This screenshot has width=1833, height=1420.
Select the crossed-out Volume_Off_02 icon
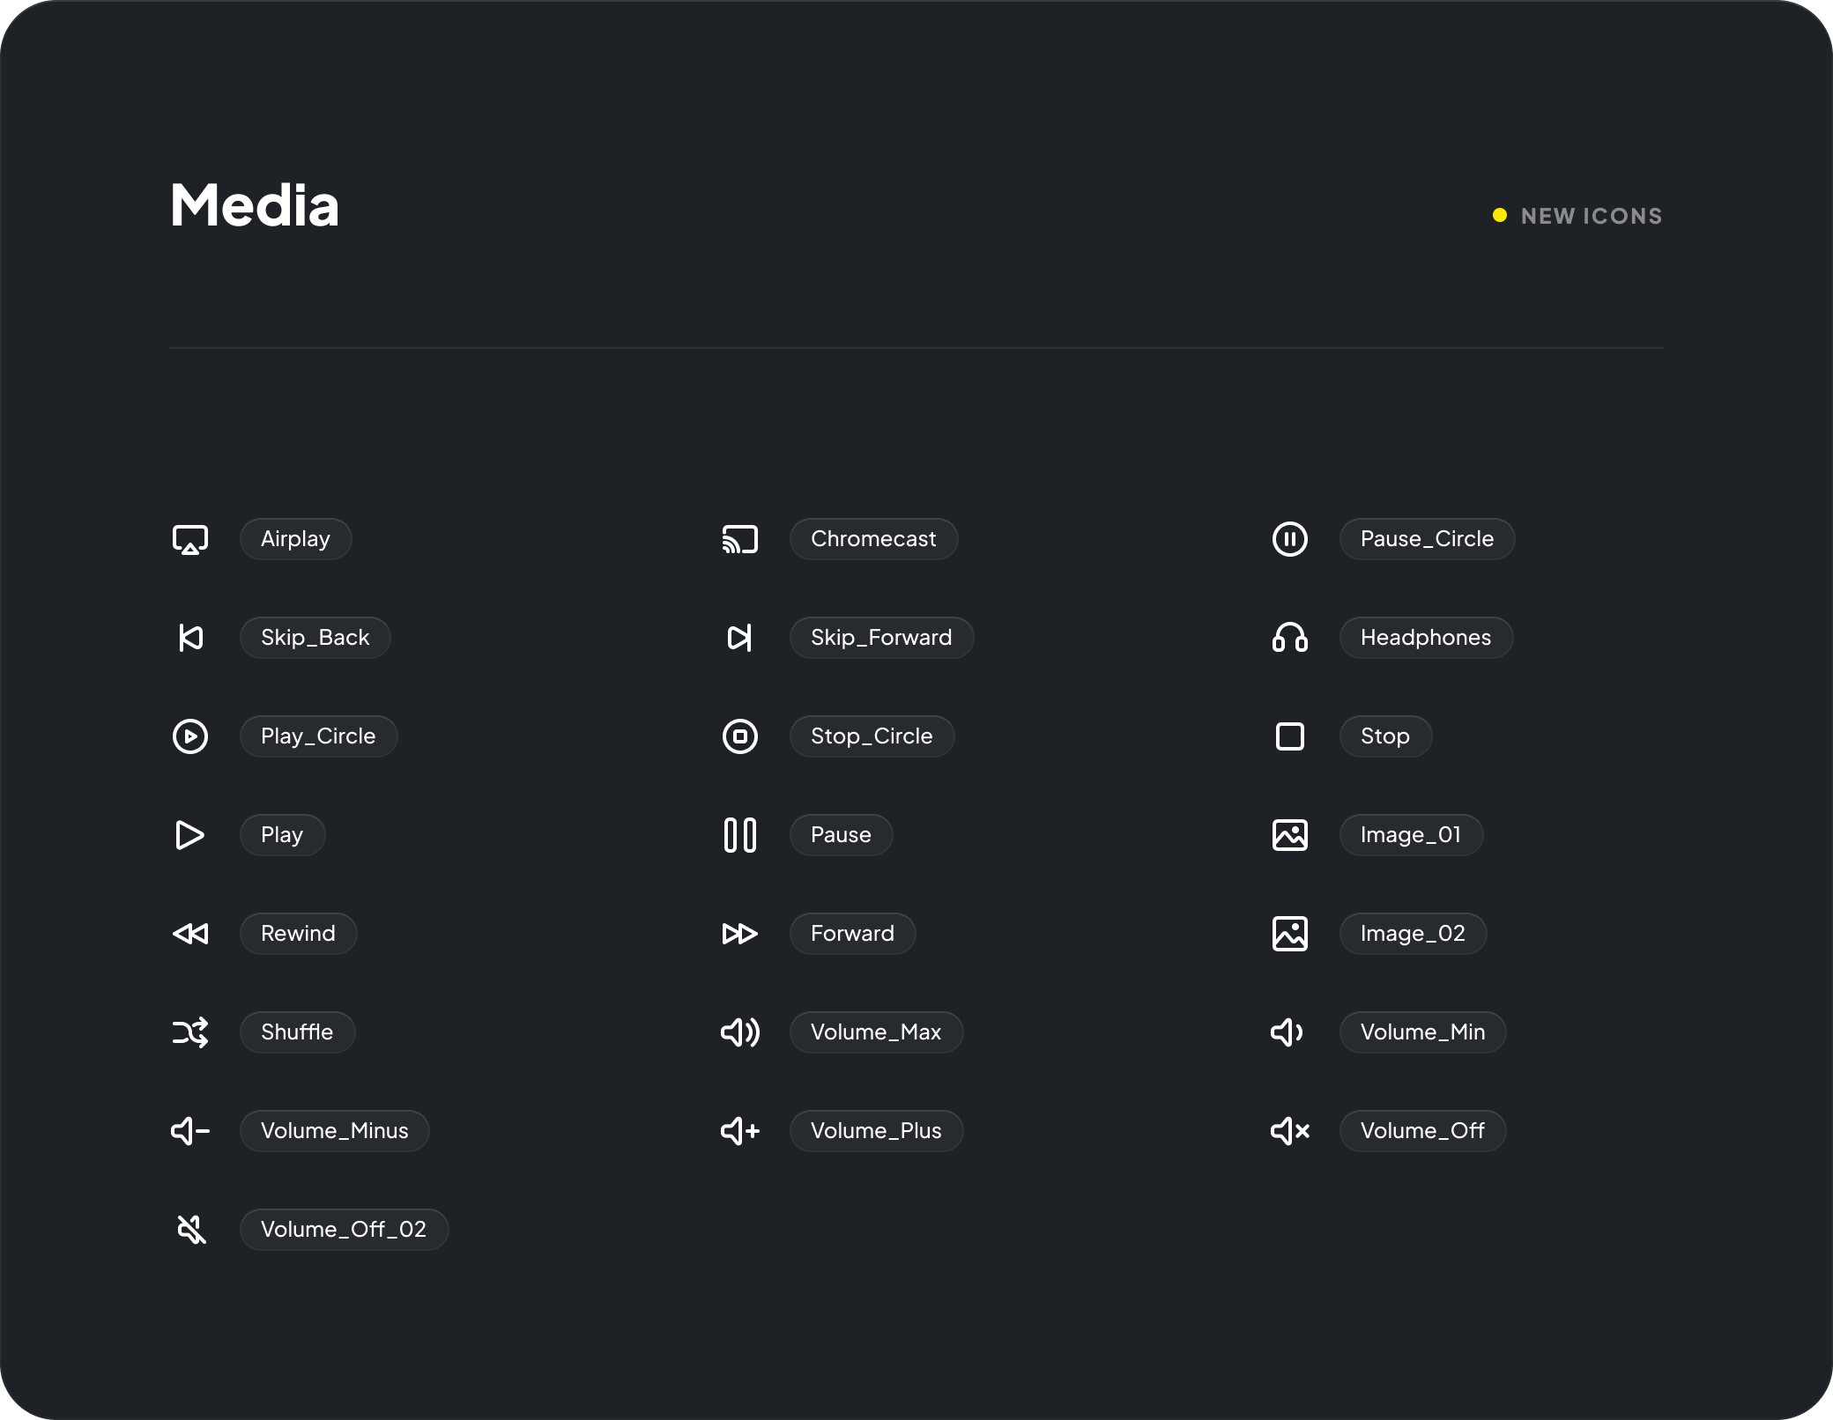[x=190, y=1230]
